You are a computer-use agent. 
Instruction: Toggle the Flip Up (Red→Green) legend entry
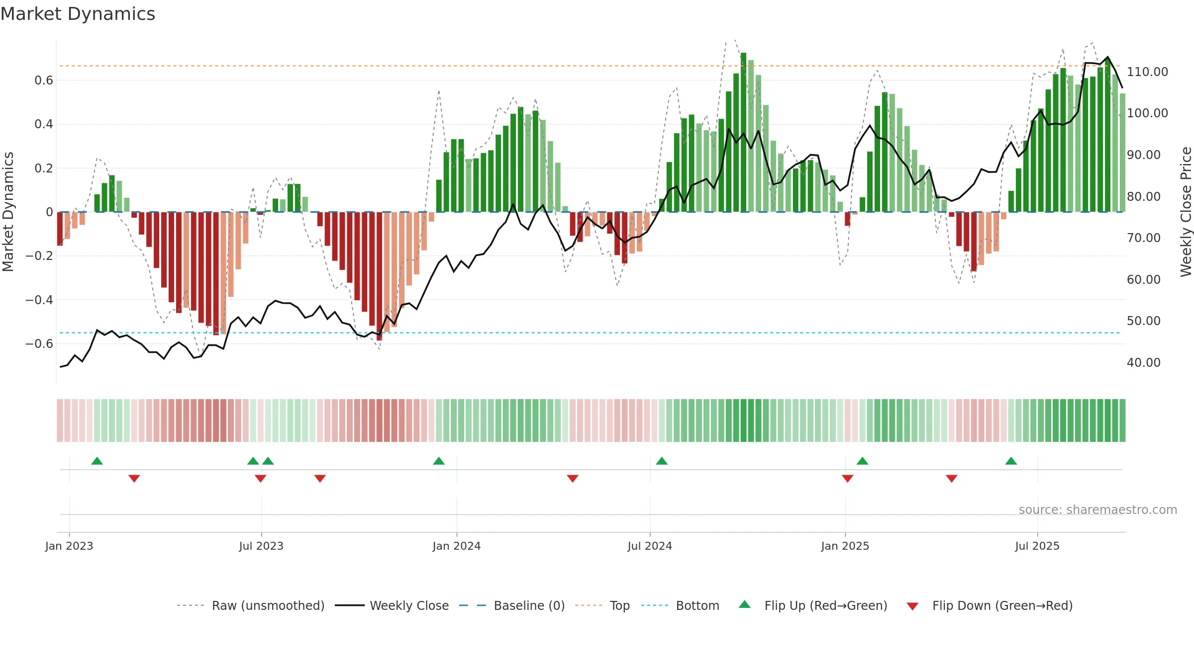[x=813, y=605]
